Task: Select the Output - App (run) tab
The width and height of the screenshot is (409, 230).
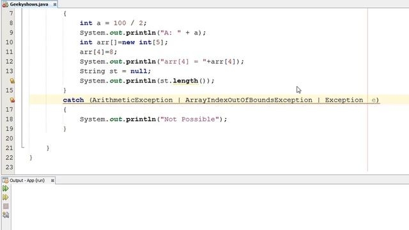Action: click(x=27, y=180)
